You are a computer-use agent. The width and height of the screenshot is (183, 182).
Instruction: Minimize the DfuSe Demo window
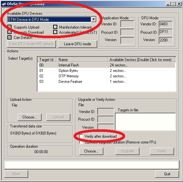point(168,4)
